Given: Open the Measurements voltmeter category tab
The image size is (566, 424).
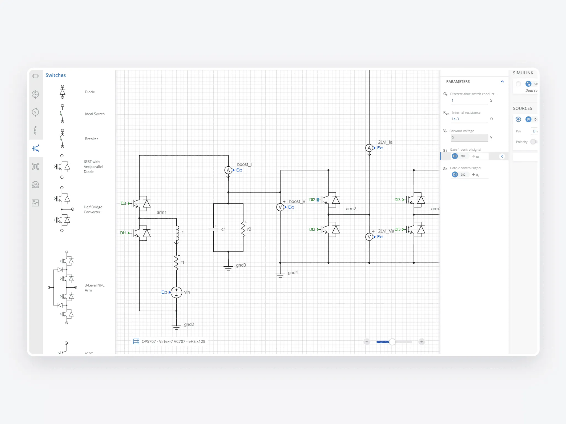Looking at the screenshot, I should [35, 112].
